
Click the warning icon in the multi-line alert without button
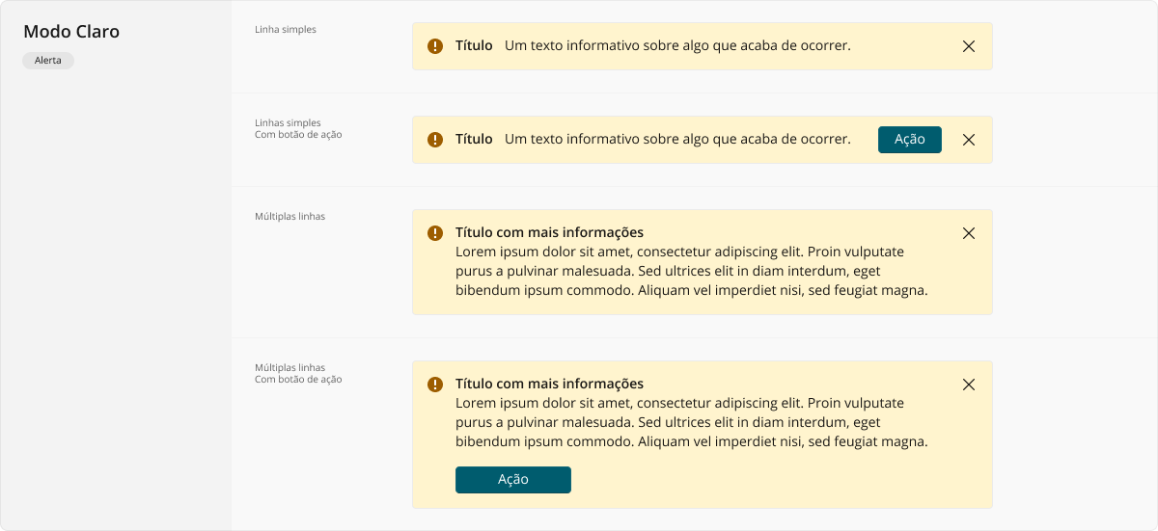(x=435, y=233)
